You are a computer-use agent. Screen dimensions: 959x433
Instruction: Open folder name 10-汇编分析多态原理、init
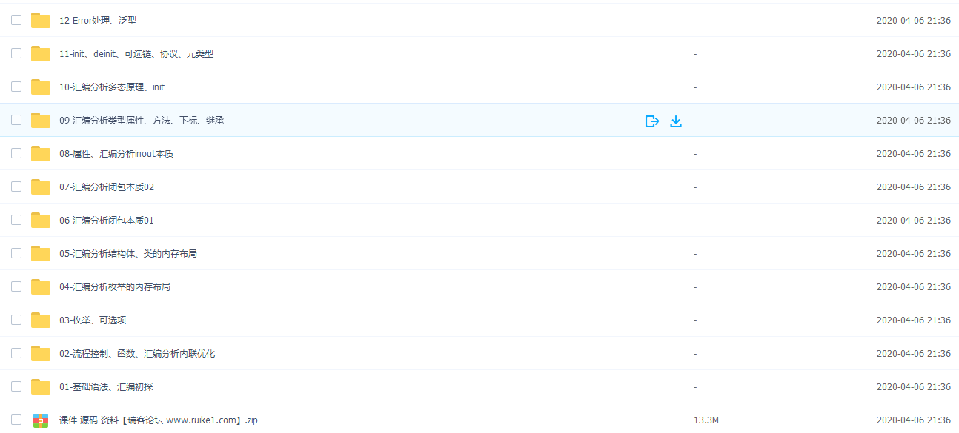[112, 87]
